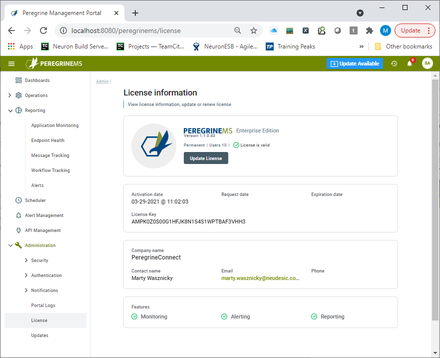Click the activation date value
Image resolution: width=440 pixels, height=358 pixels.
[x=160, y=202]
